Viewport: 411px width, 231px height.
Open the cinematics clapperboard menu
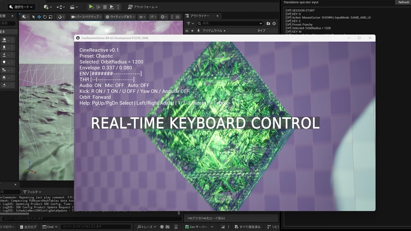[x=74, y=7]
